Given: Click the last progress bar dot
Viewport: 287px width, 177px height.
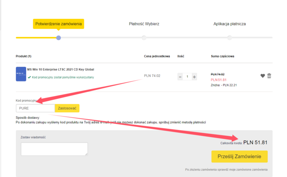Looking at the screenshot, I should click(x=230, y=38).
